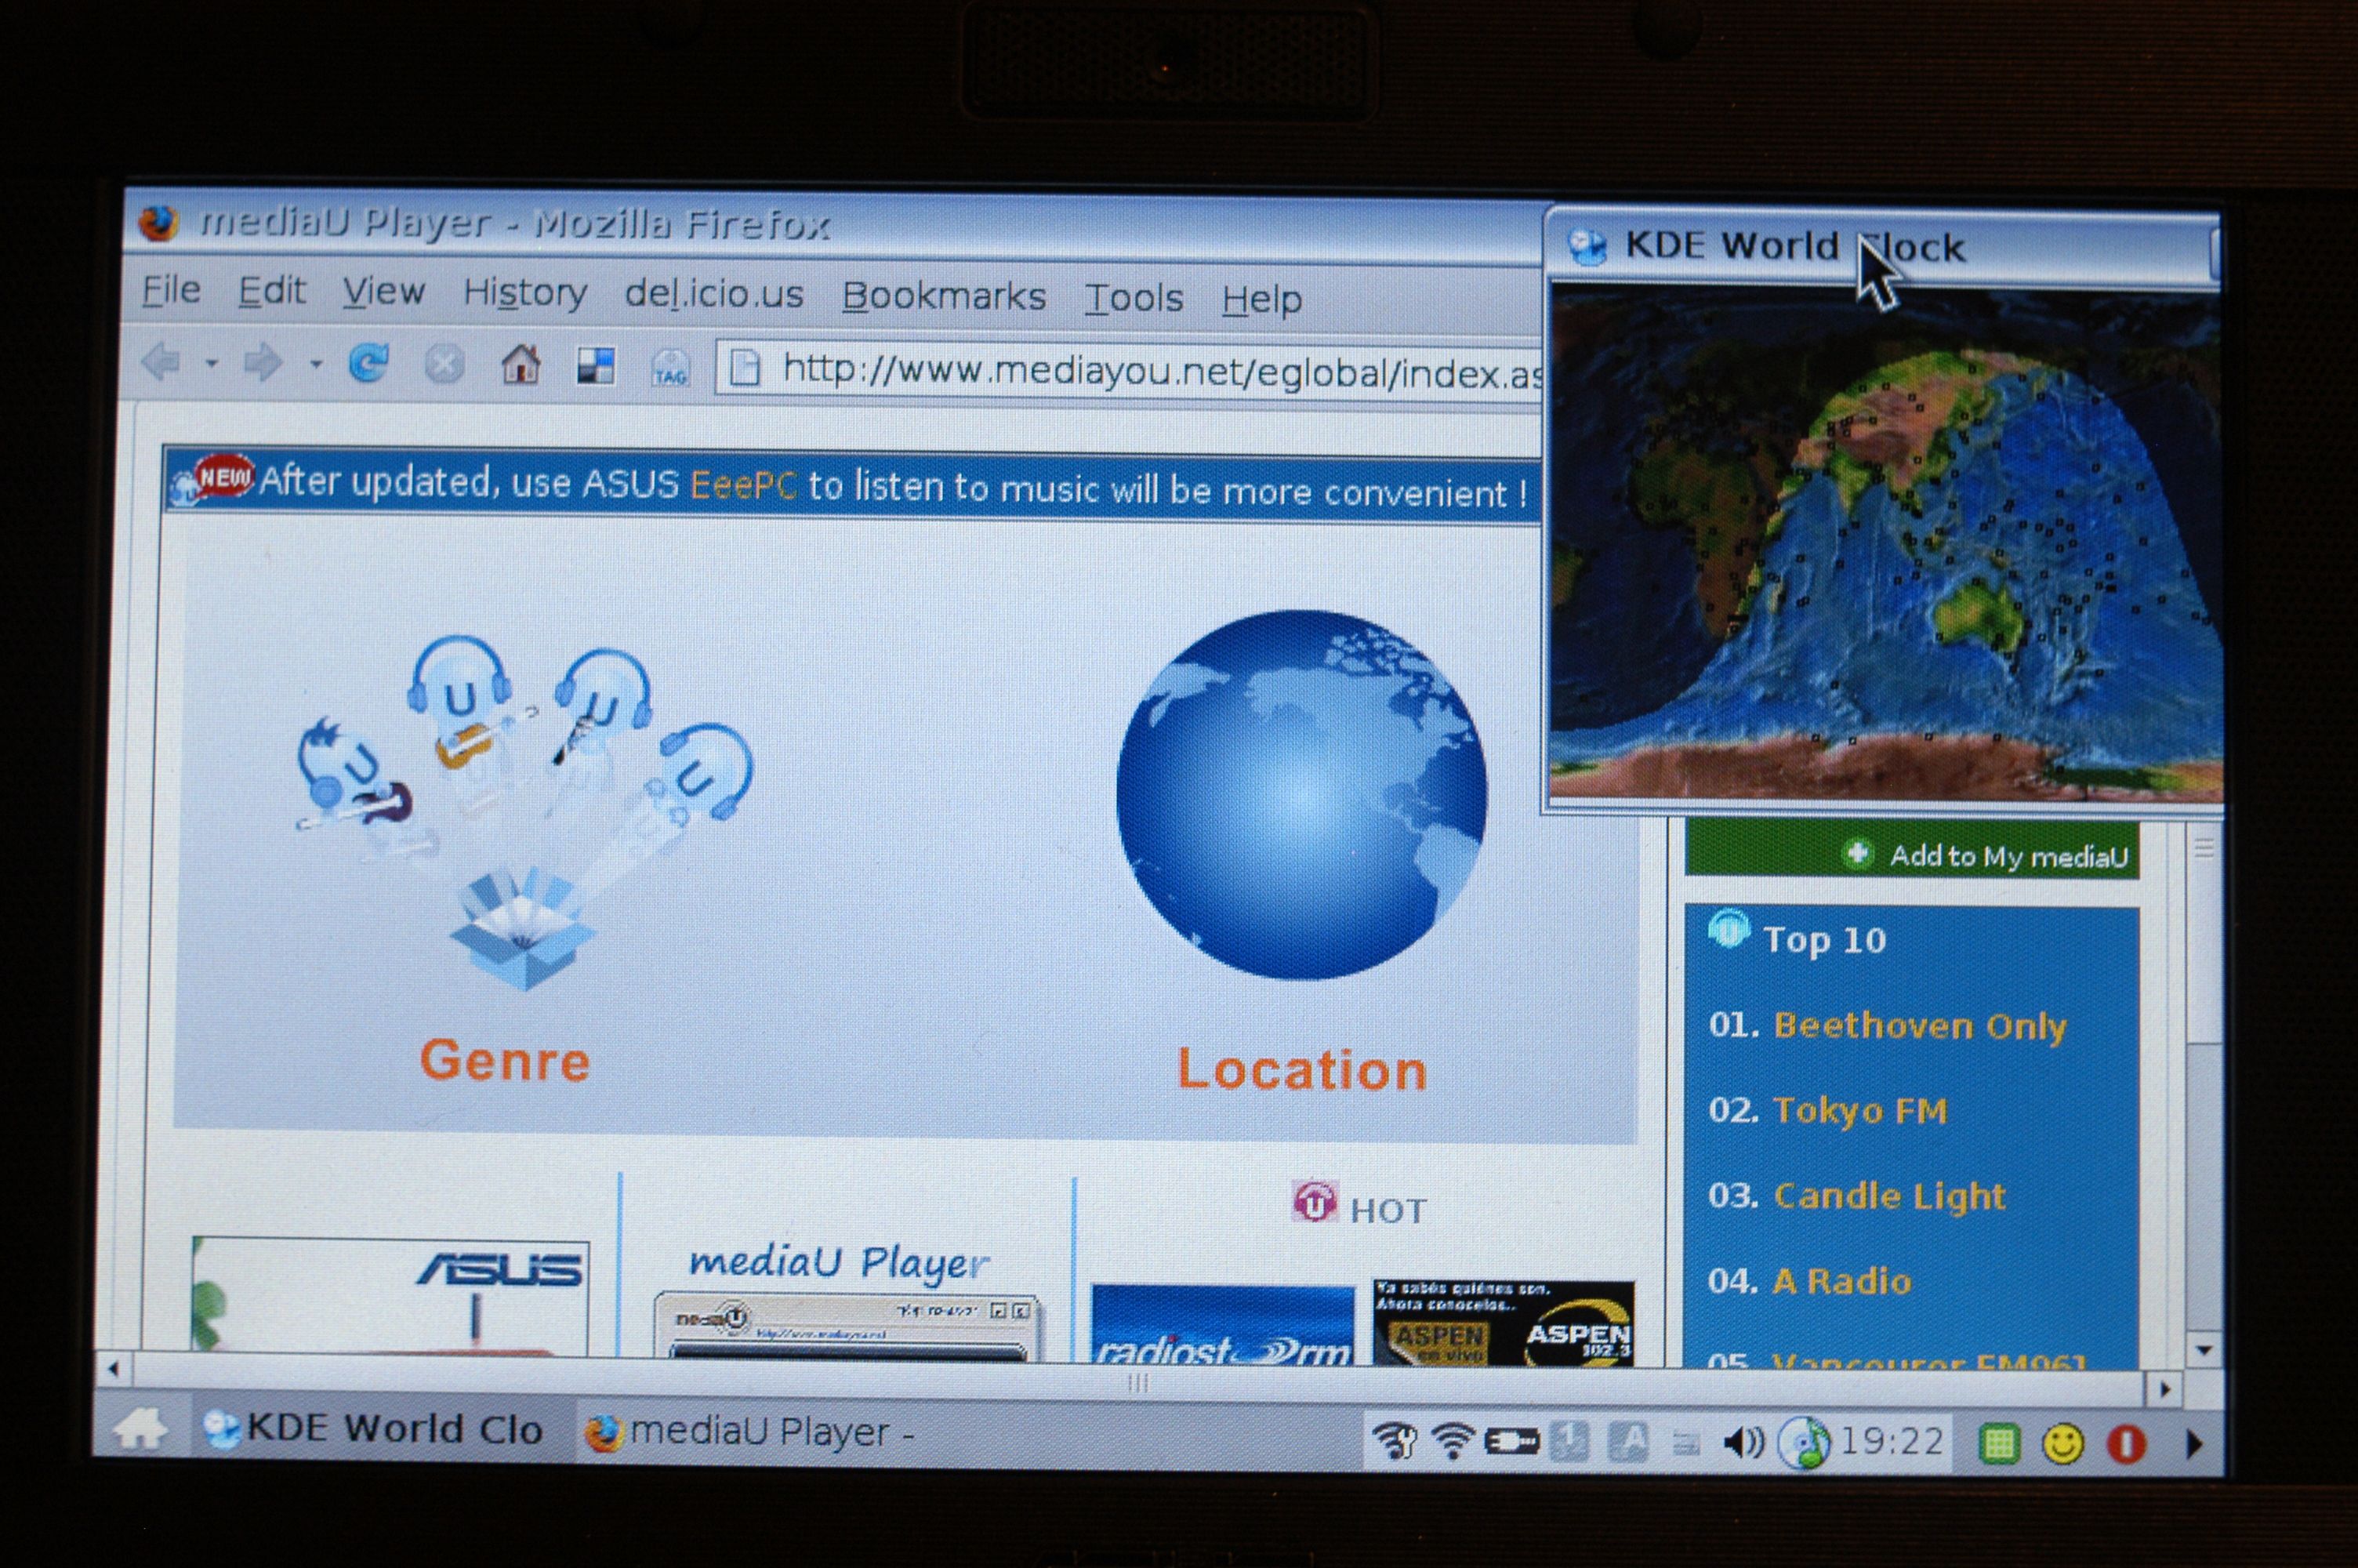The image size is (2358, 1568).
Task: Expand the taskbar arrow at right
Action: [2194, 1444]
